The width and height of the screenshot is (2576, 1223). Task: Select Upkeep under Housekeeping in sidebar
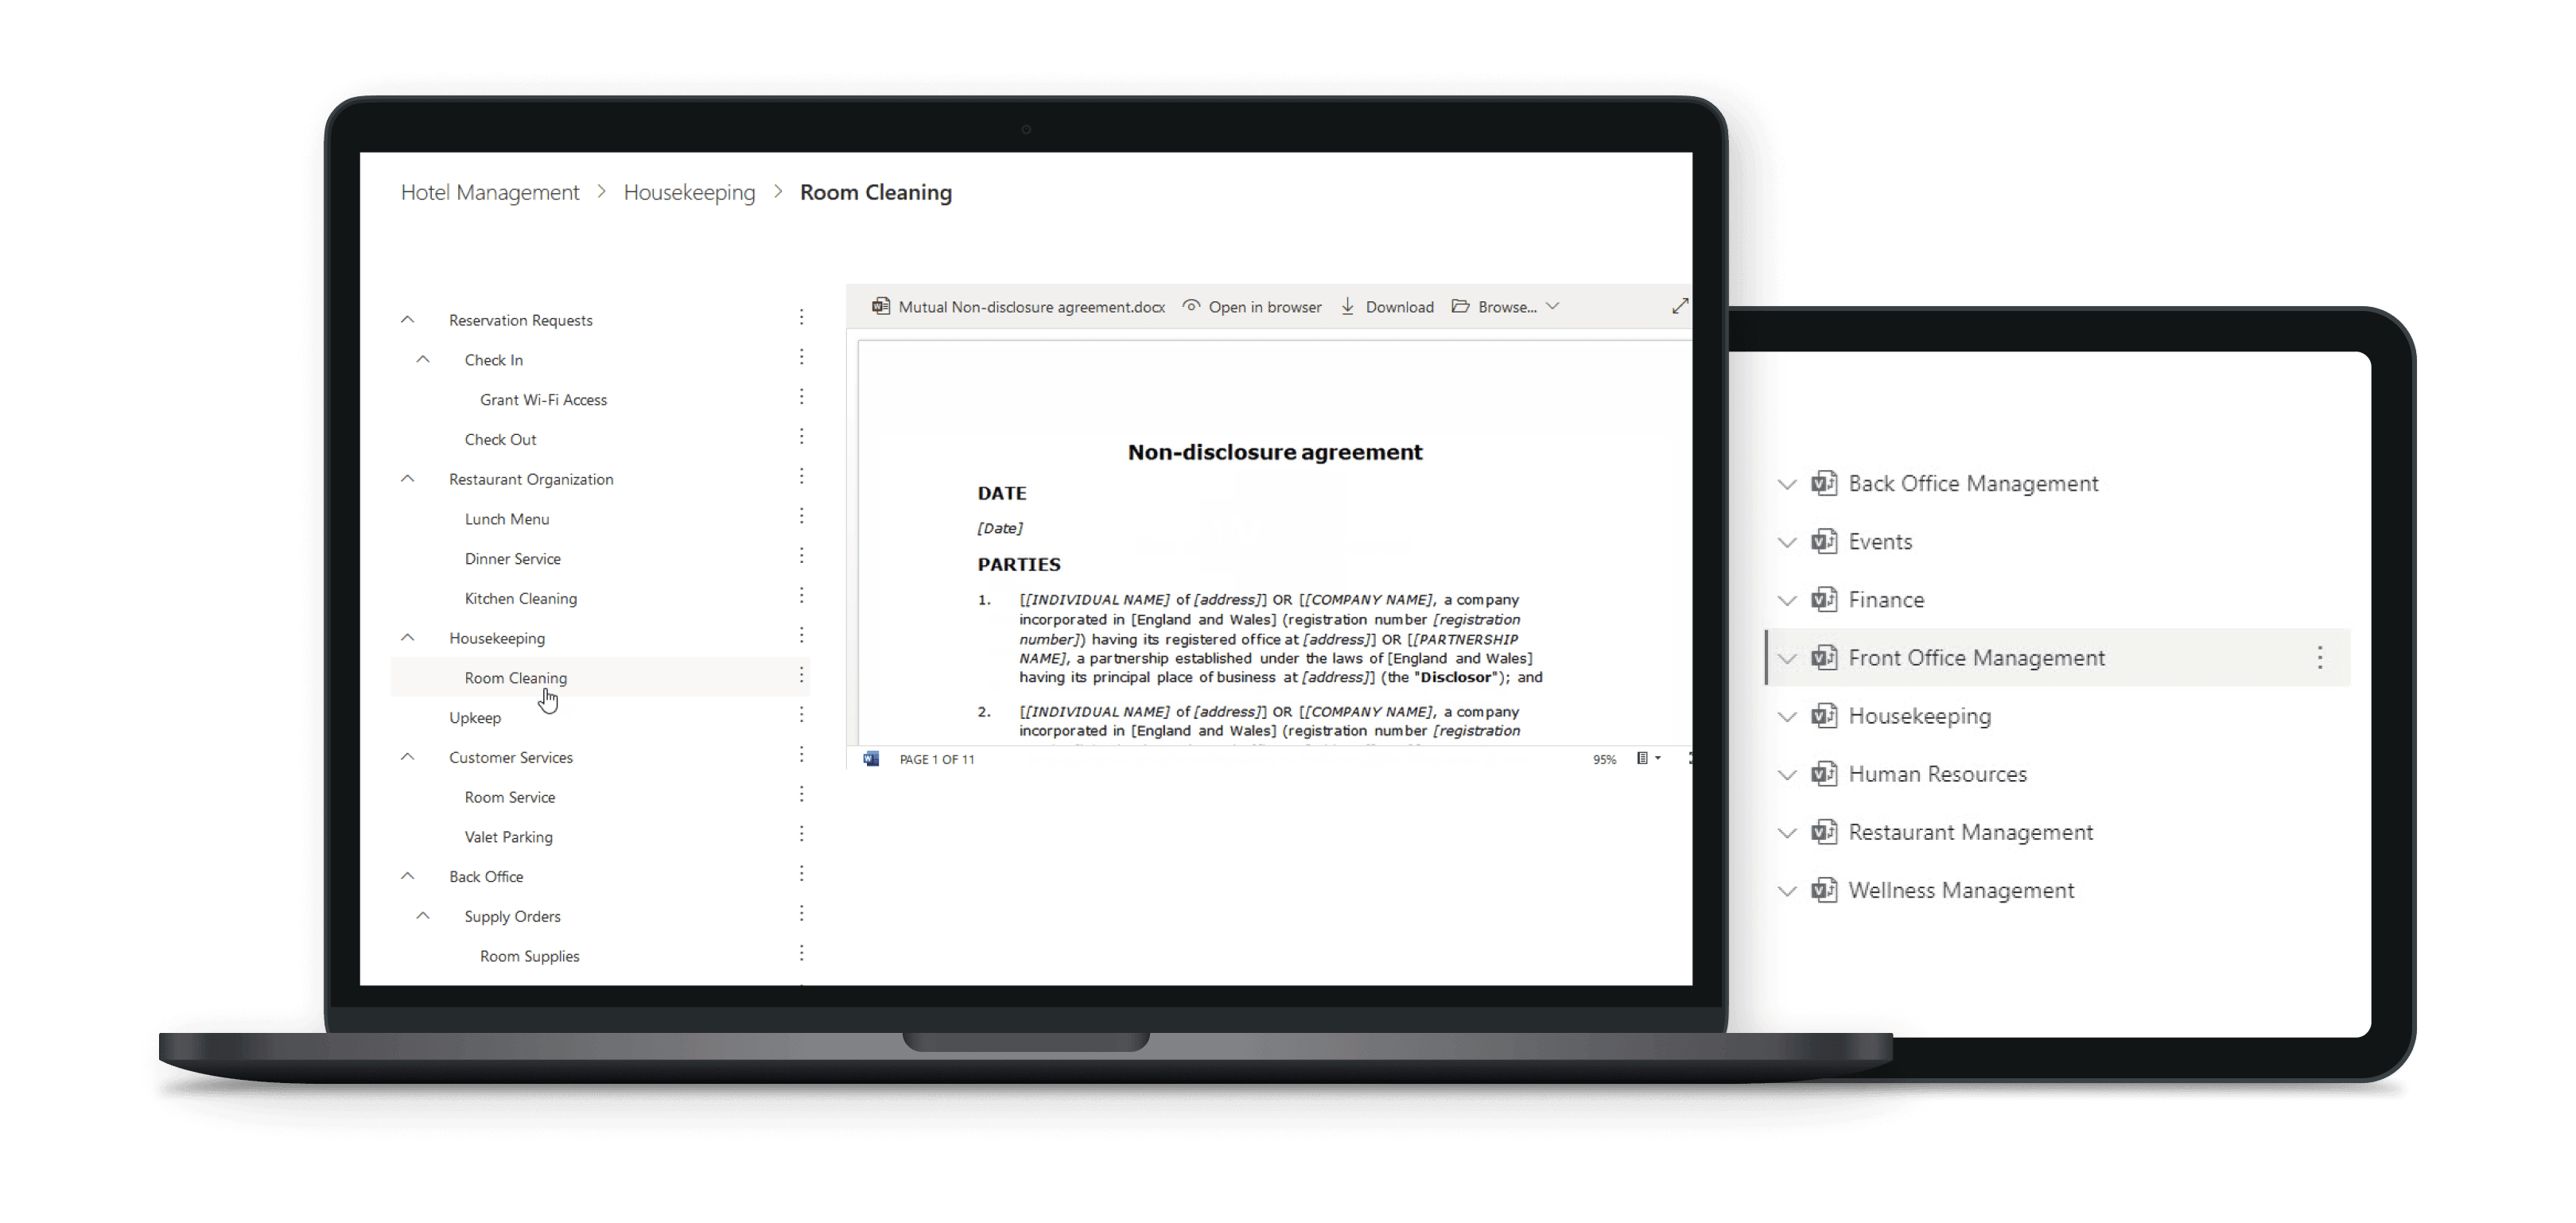(473, 717)
